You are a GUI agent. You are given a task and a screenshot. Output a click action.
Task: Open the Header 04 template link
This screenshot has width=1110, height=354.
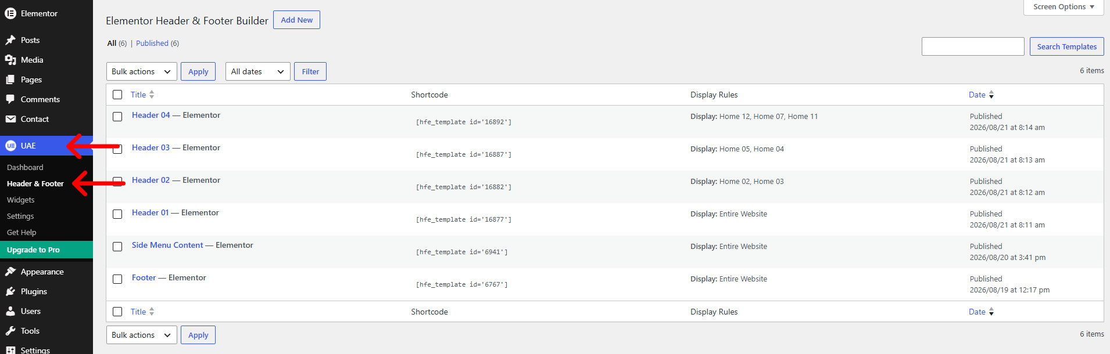coord(151,115)
